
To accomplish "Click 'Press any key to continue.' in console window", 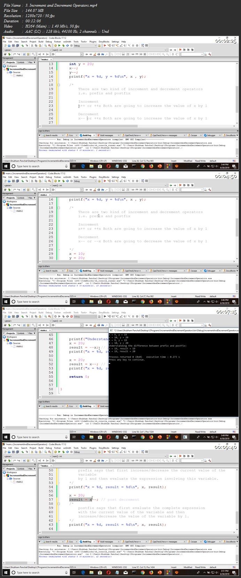I will [x=126, y=360].
